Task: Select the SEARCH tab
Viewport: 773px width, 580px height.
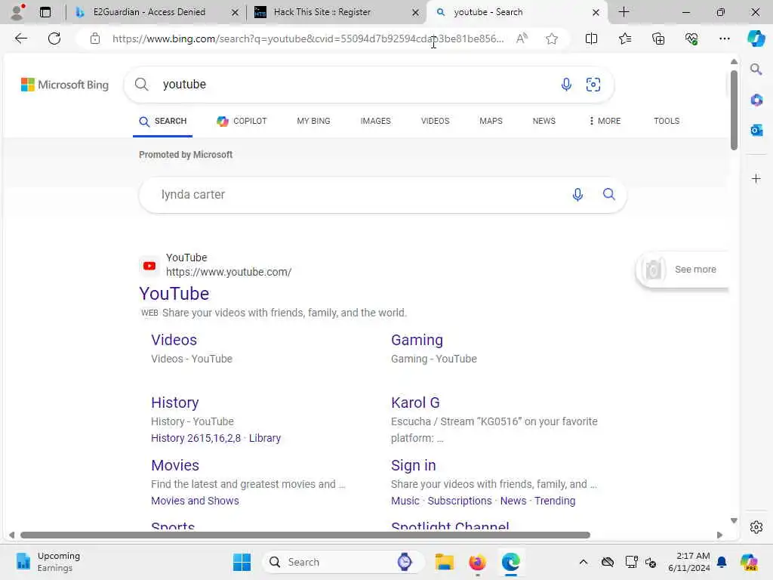Action: pyautogui.click(x=163, y=121)
